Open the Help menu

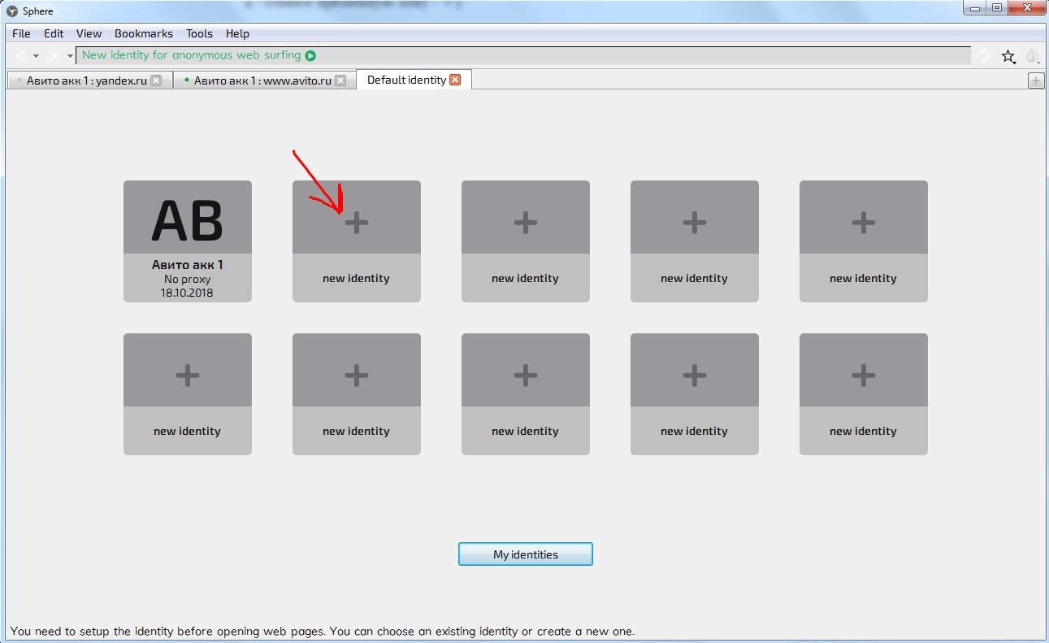tap(237, 33)
